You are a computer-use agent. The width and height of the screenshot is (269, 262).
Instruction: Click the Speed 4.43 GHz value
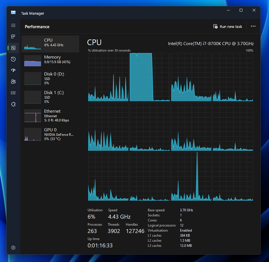tap(119, 217)
